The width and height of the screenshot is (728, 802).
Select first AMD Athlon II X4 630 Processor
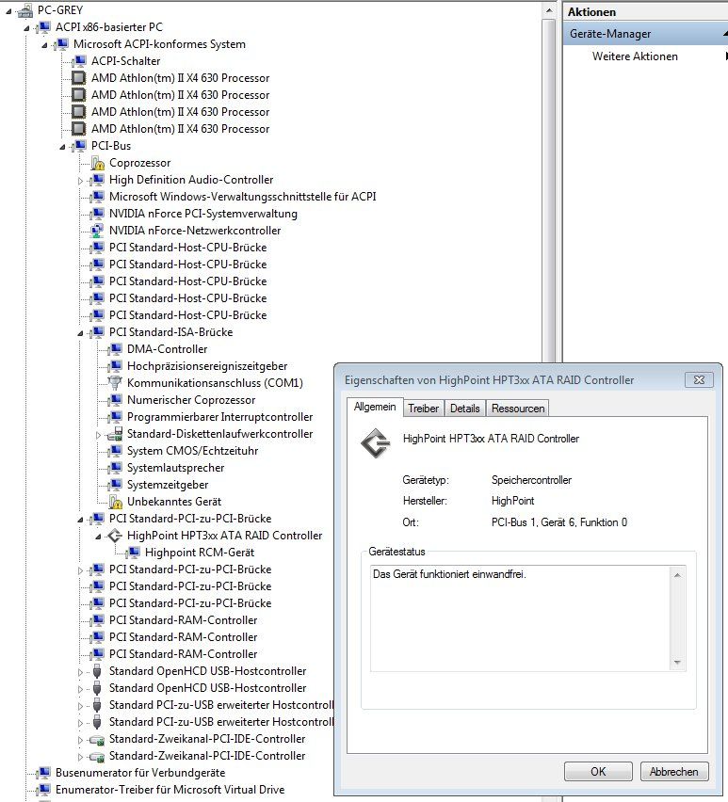(x=180, y=78)
